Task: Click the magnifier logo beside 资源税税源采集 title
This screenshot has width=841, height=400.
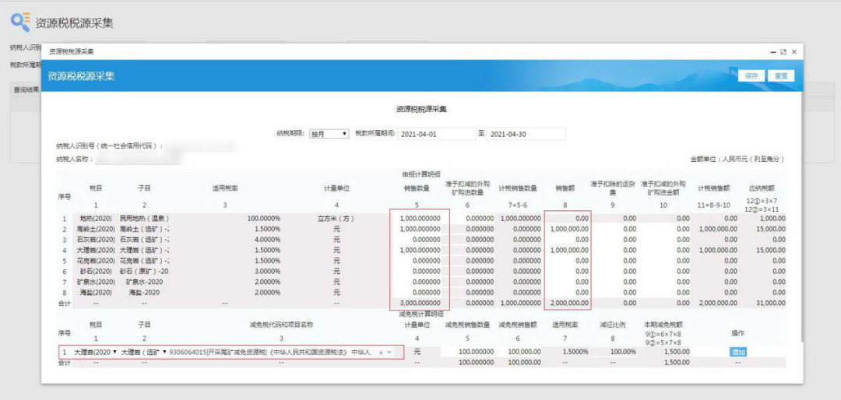Action: pyautogui.click(x=20, y=22)
